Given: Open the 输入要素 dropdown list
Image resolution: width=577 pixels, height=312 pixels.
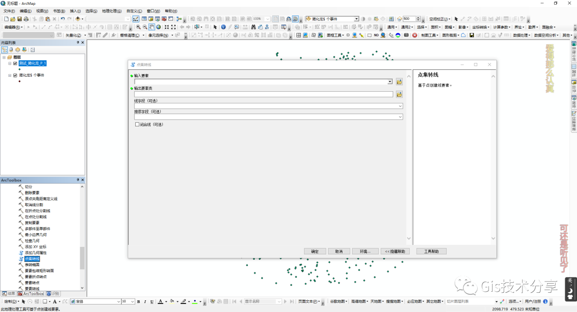Looking at the screenshot, I should [x=391, y=82].
